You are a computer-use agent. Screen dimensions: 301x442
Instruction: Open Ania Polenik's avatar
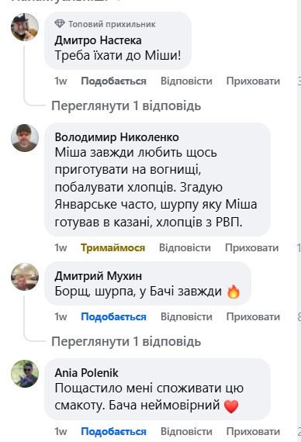pos(25,374)
